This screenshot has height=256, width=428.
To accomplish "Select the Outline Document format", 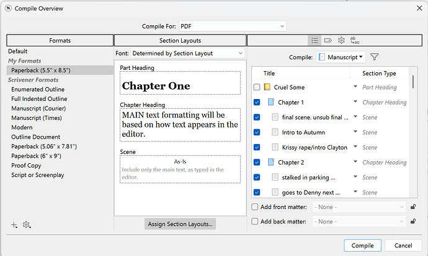I will [35, 137].
